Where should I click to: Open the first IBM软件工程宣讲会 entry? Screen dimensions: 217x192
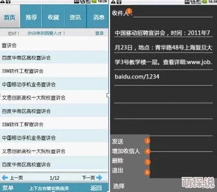pyautogui.click(x=54, y=71)
